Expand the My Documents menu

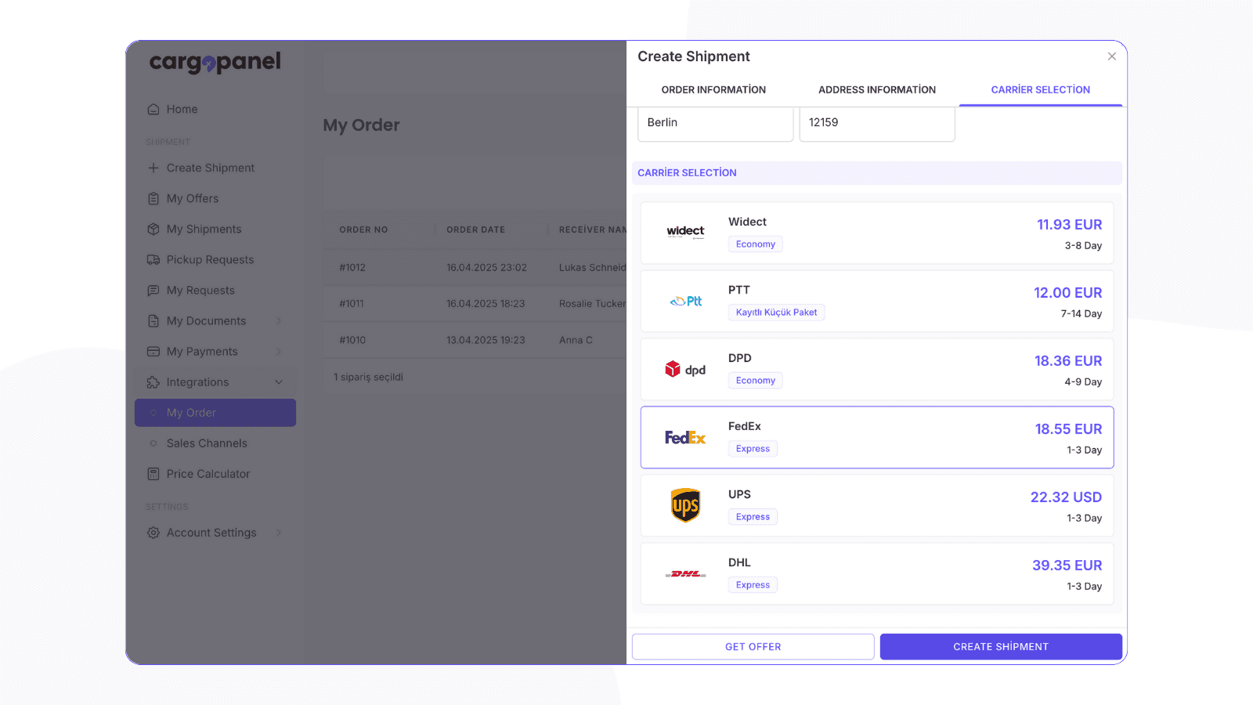click(x=279, y=320)
